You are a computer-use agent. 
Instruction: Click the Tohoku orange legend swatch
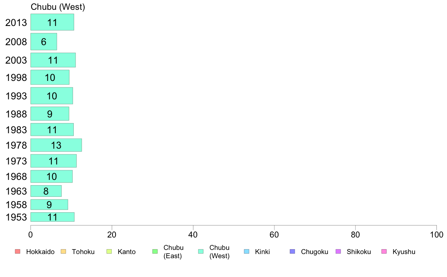tap(63, 251)
